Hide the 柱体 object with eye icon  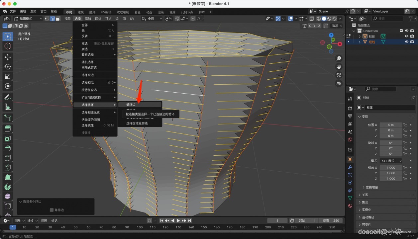click(406, 37)
